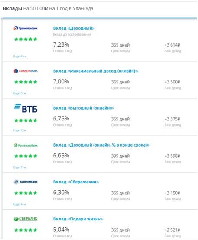Click the VTB bank logo
This screenshot has height=240, width=198.
pyautogui.click(x=26, y=108)
